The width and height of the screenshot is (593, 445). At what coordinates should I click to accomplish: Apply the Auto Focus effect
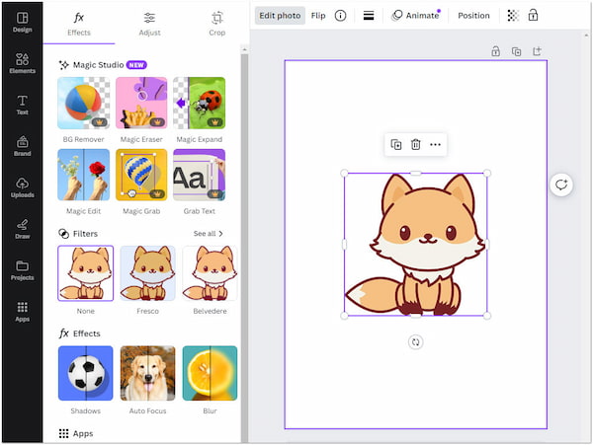point(147,373)
